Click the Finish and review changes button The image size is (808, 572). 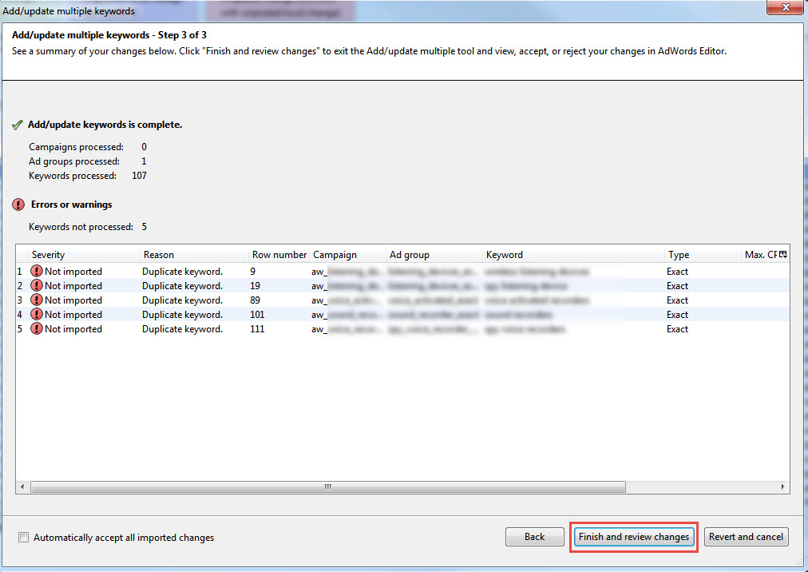(x=634, y=537)
